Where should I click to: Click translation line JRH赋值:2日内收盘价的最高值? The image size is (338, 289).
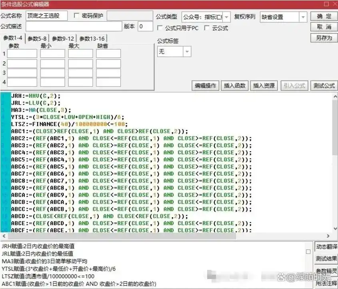click(38, 246)
